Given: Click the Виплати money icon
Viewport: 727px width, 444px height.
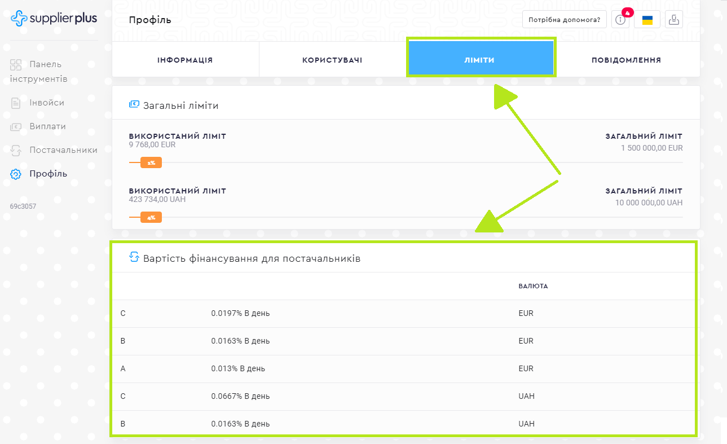Looking at the screenshot, I should pos(16,127).
